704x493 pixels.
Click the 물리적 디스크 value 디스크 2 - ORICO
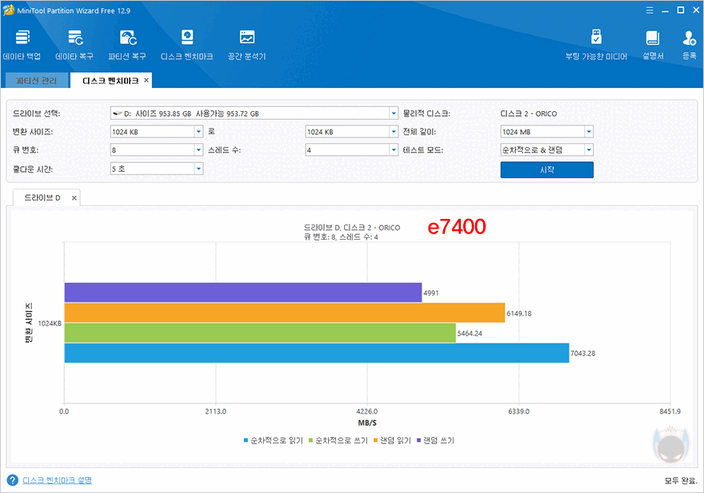529,113
